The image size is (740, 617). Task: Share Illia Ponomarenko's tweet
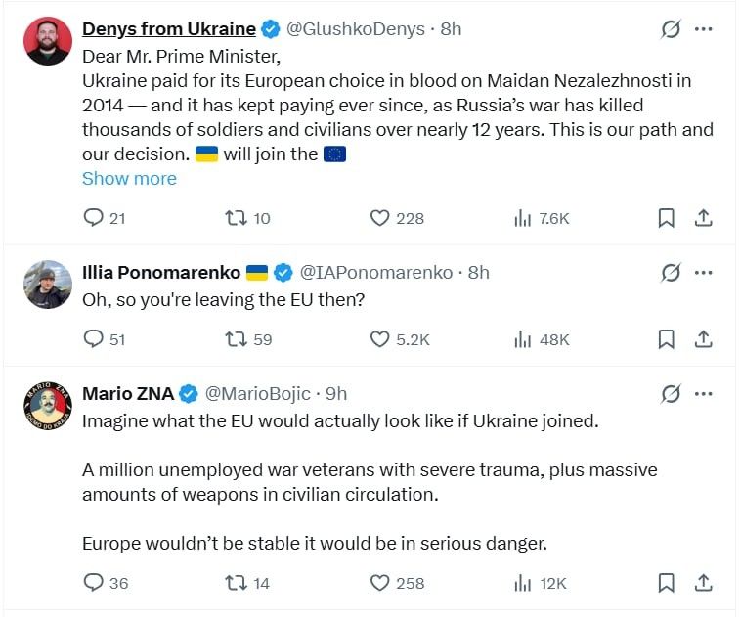click(x=703, y=339)
